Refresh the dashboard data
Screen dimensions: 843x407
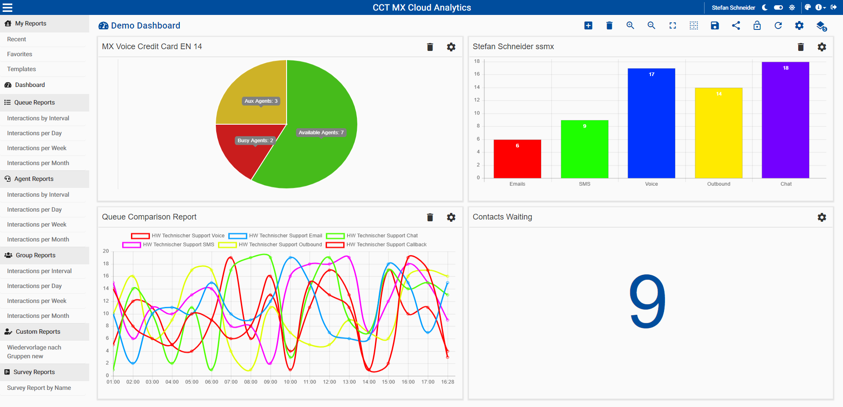click(x=778, y=25)
